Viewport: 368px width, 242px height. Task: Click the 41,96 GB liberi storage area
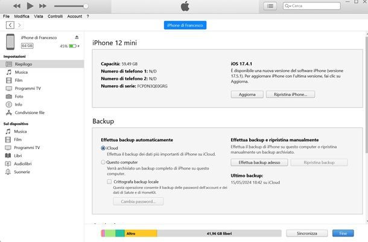(219, 234)
